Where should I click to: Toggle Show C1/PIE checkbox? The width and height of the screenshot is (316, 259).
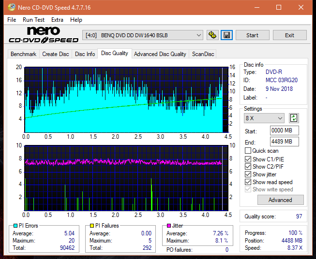pyautogui.click(x=248, y=159)
